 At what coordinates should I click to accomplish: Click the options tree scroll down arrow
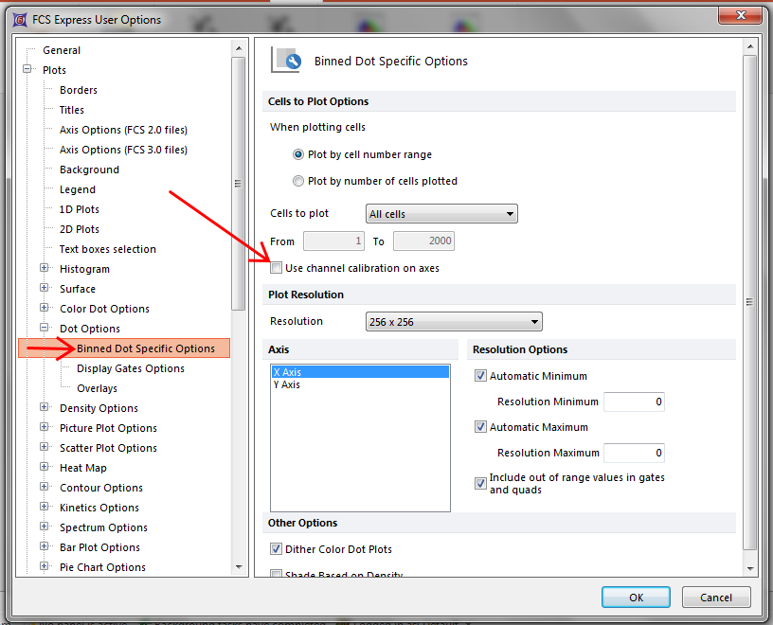238,566
